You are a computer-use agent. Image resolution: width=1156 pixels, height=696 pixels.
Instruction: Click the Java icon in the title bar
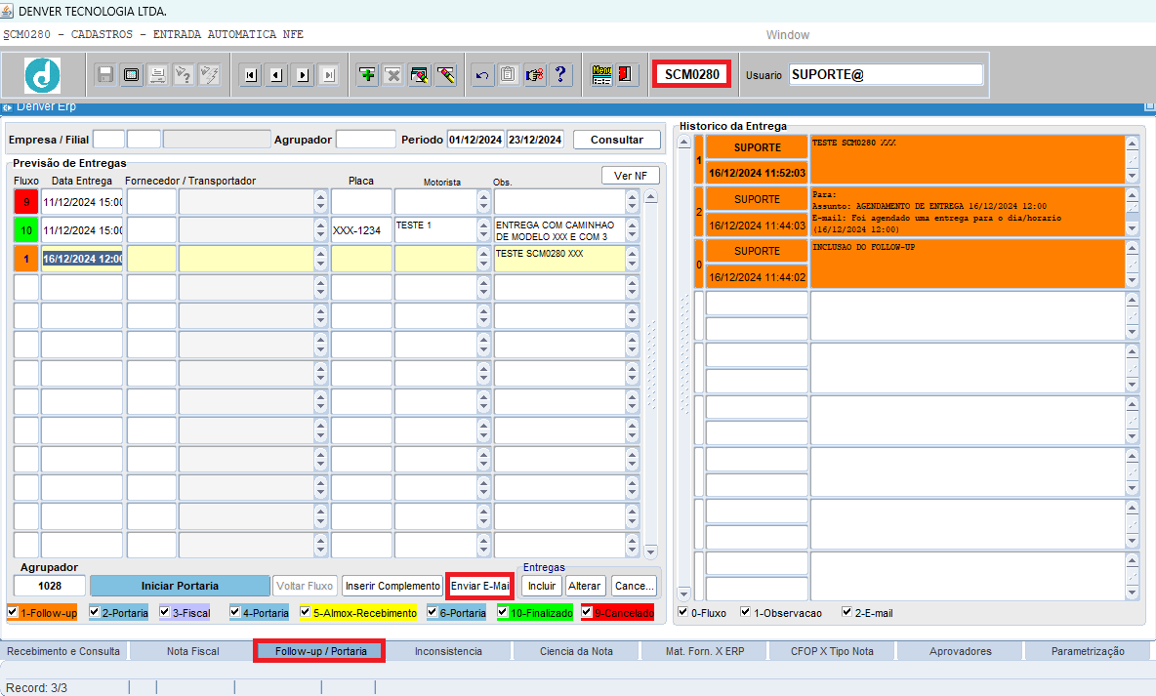(x=8, y=11)
